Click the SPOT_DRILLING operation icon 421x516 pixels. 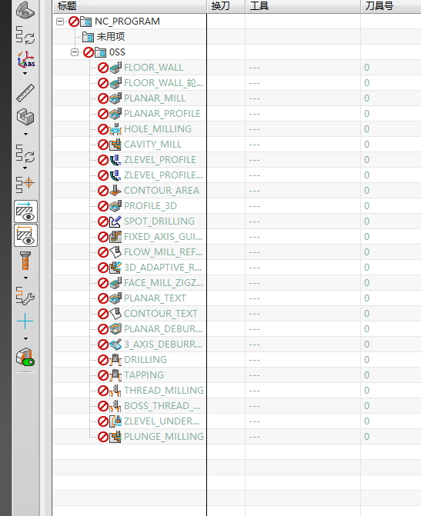[x=115, y=221]
